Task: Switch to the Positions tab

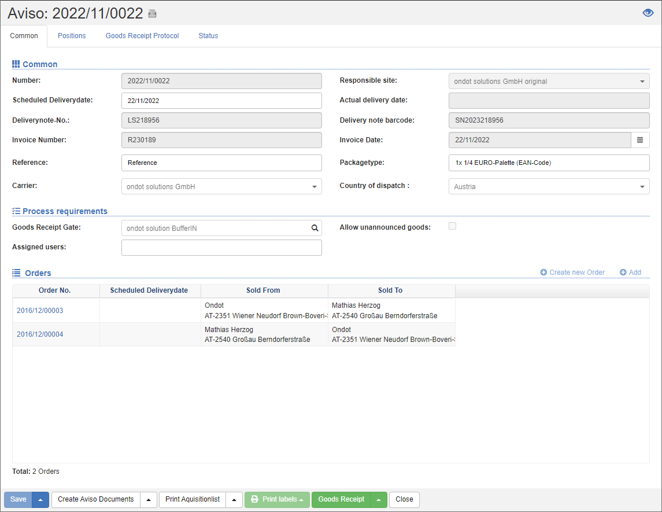Action: (72, 36)
